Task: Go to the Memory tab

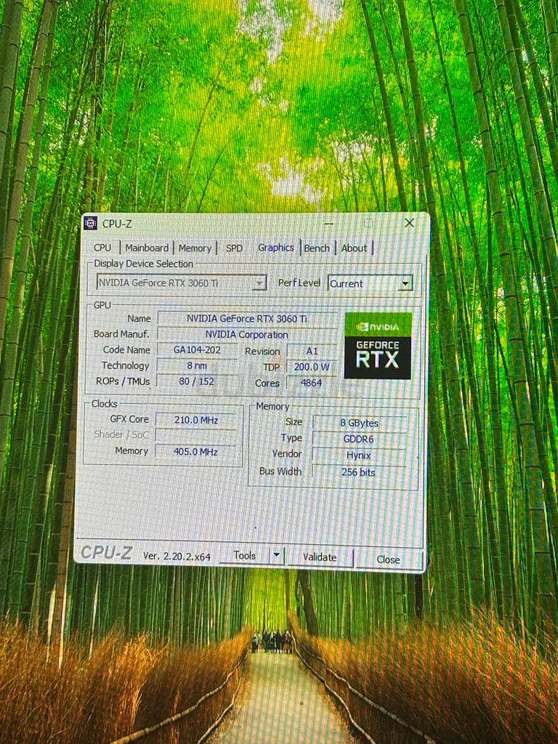Action: (195, 248)
